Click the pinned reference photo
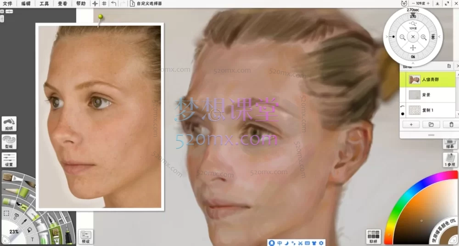 pyautogui.click(x=100, y=116)
